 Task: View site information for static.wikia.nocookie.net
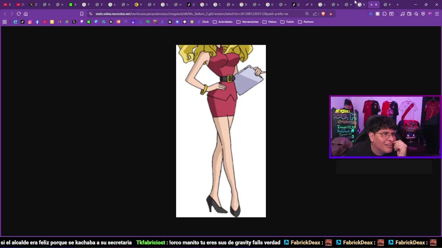coord(90,14)
